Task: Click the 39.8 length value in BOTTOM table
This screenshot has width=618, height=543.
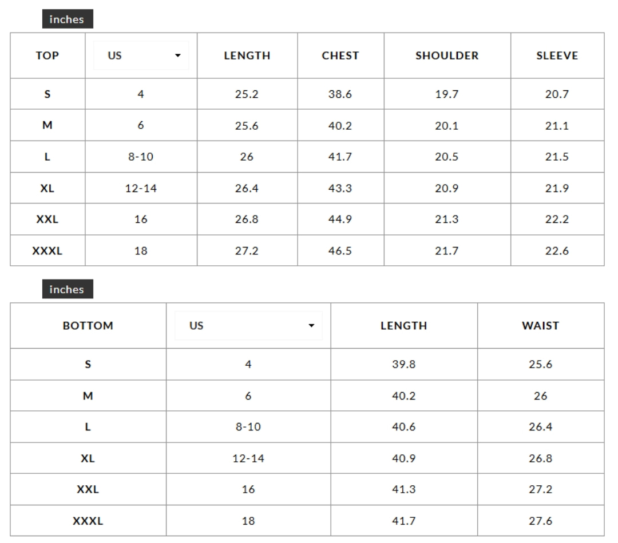Action: pyautogui.click(x=403, y=365)
